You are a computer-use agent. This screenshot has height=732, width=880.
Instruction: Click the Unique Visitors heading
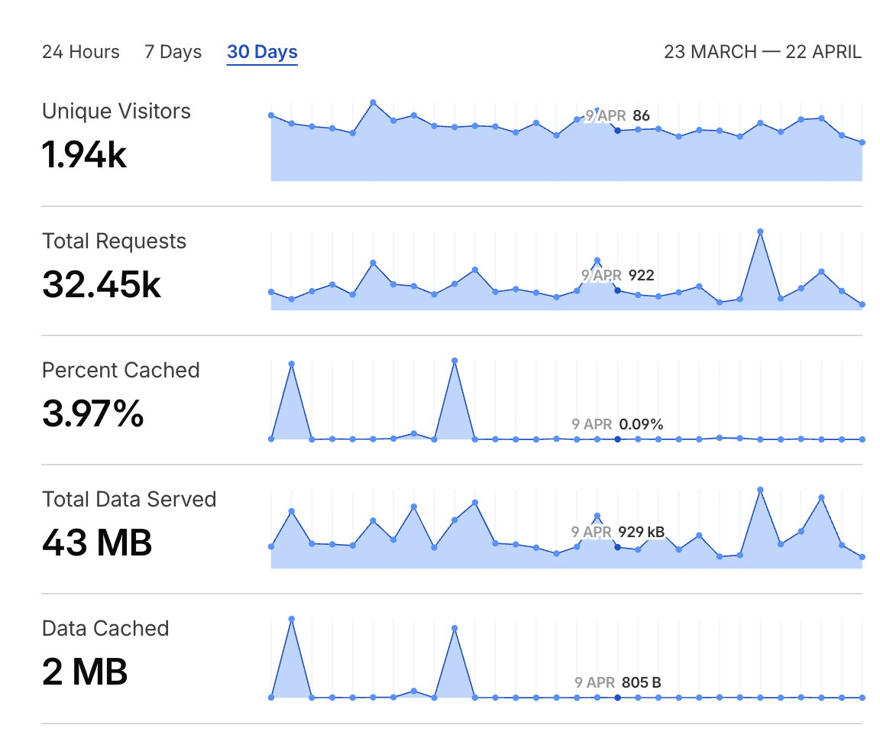[x=116, y=111]
